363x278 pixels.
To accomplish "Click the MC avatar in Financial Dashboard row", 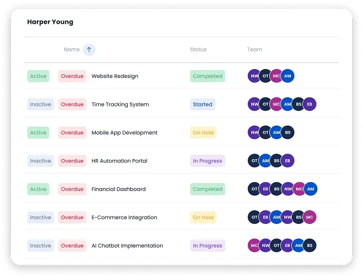I will 299,189.
